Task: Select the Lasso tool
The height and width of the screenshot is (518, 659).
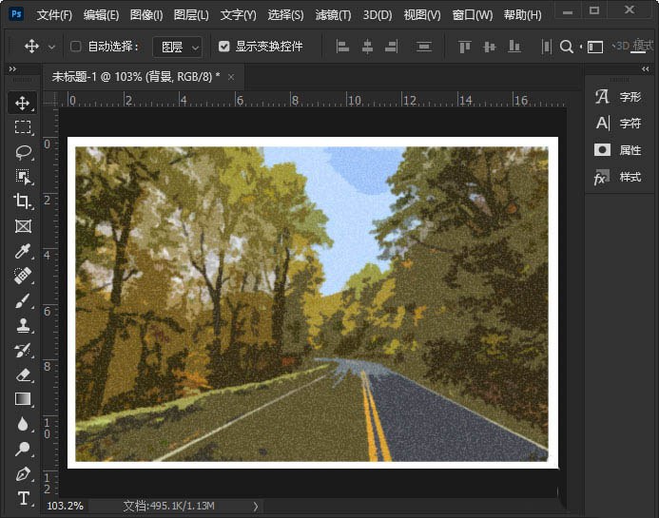Action: point(22,152)
